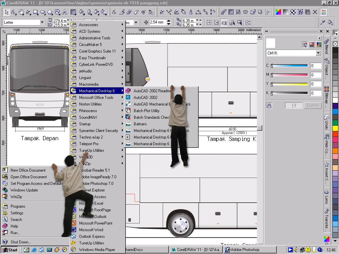The height and width of the screenshot is (254, 339).
Task: Expand the Symantec Client Security group
Action: [98, 130]
